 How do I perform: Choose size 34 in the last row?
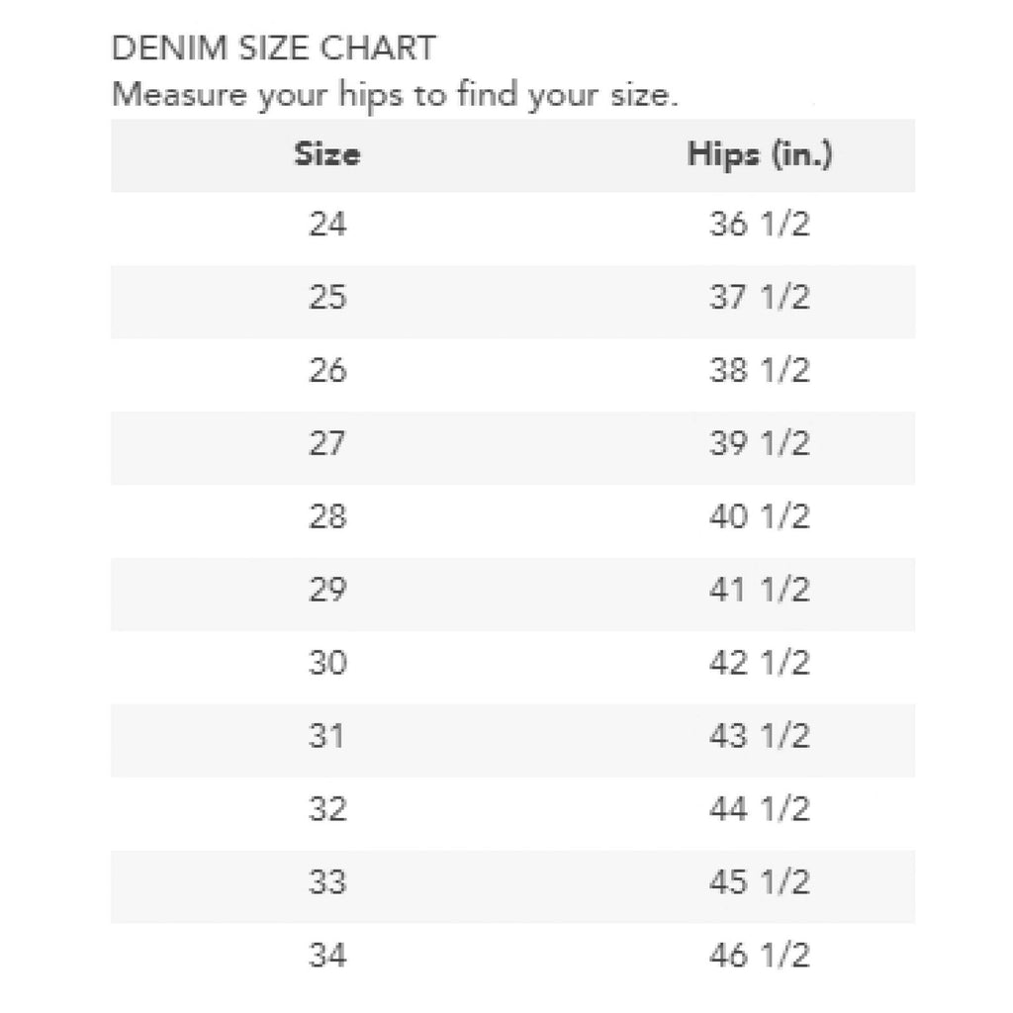[327, 956]
